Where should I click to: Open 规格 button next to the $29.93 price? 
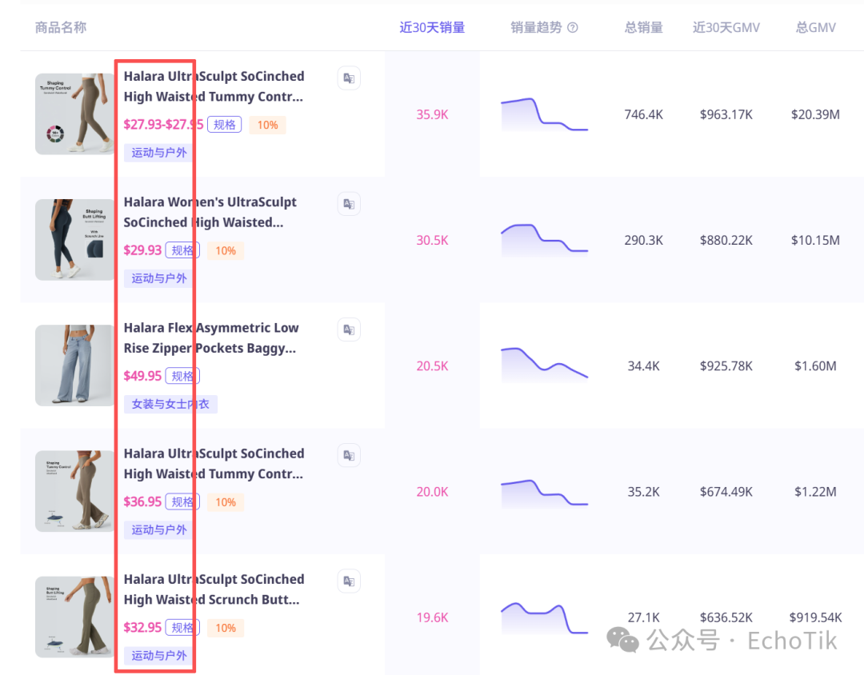coord(182,250)
